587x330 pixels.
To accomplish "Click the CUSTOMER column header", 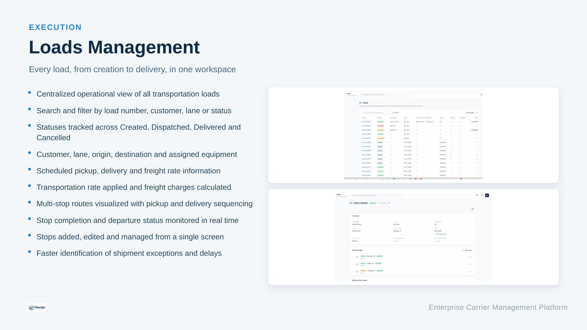I will (x=394, y=118).
